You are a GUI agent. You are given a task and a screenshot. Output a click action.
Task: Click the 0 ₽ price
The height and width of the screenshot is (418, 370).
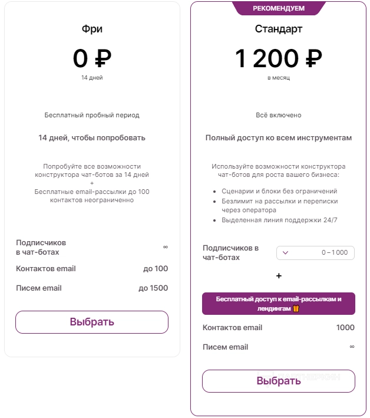(x=92, y=58)
